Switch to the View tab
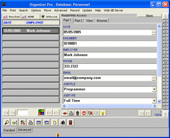The width and height of the screenshot is (170, 138). (x=90, y=21)
